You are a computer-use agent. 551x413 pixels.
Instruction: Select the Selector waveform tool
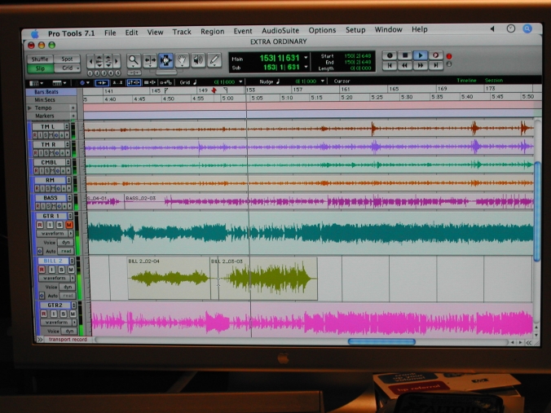[165, 60]
